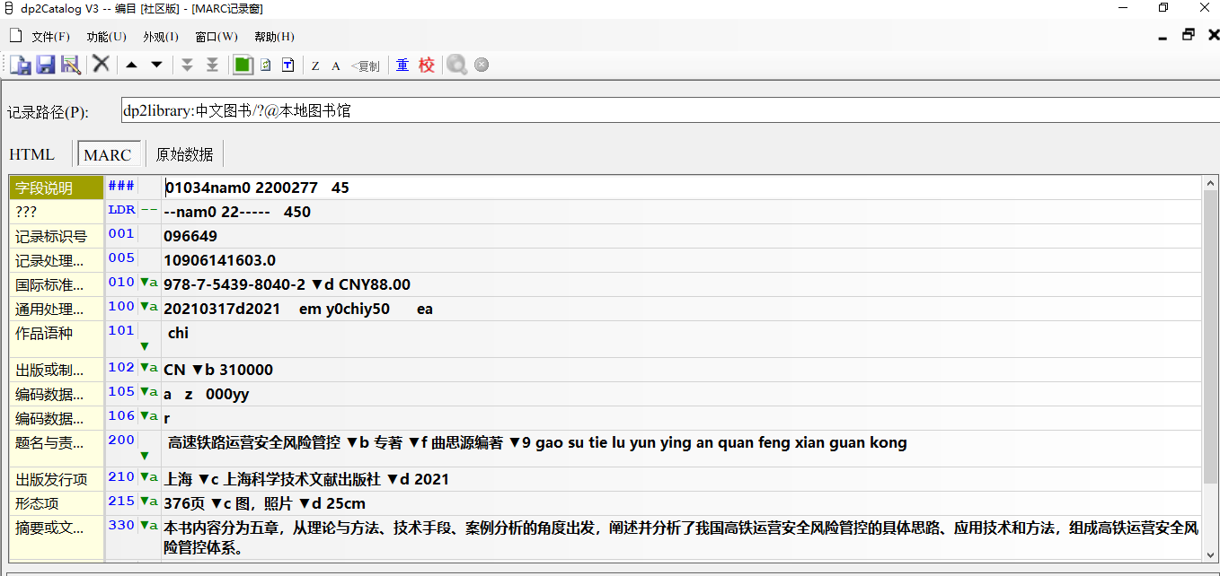Save the current MARC record

pos(45,65)
